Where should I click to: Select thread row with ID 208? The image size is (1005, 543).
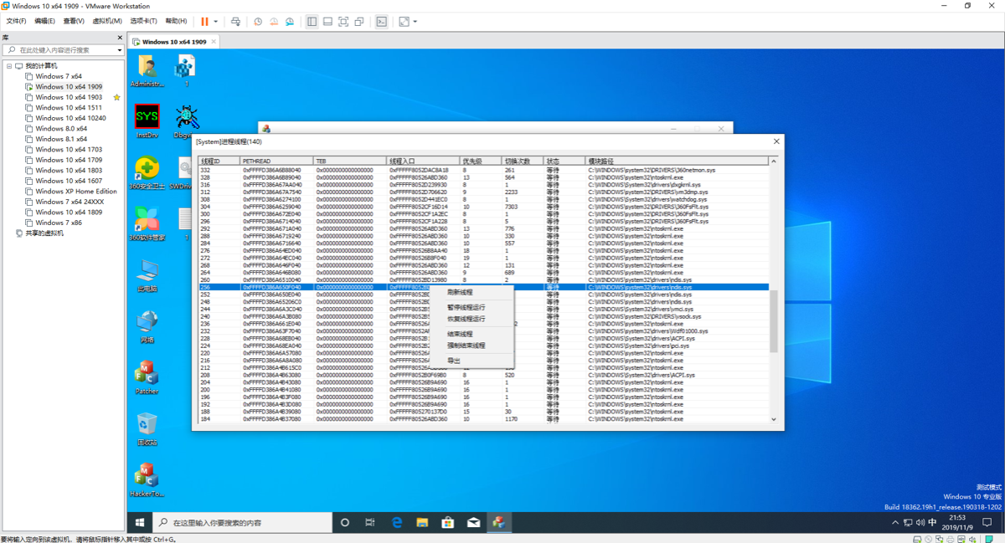pos(483,375)
